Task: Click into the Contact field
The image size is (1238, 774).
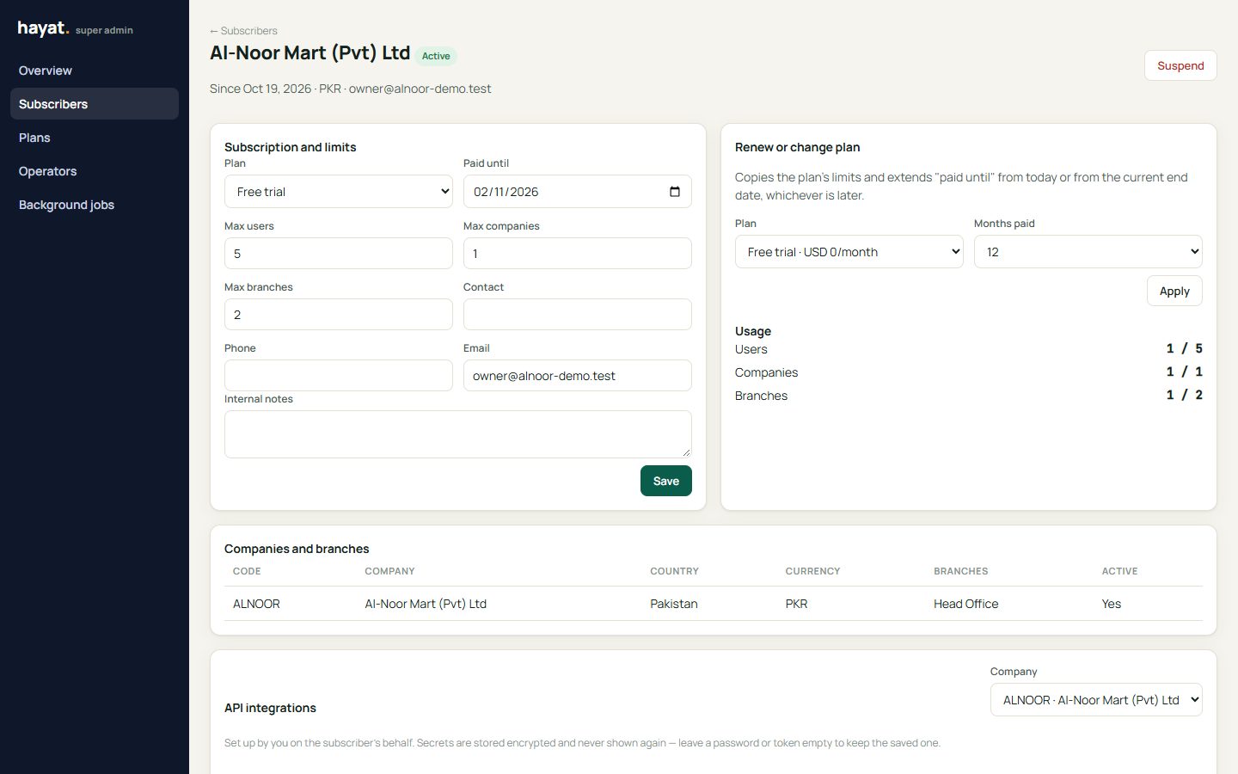Action: (x=578, y=315)
